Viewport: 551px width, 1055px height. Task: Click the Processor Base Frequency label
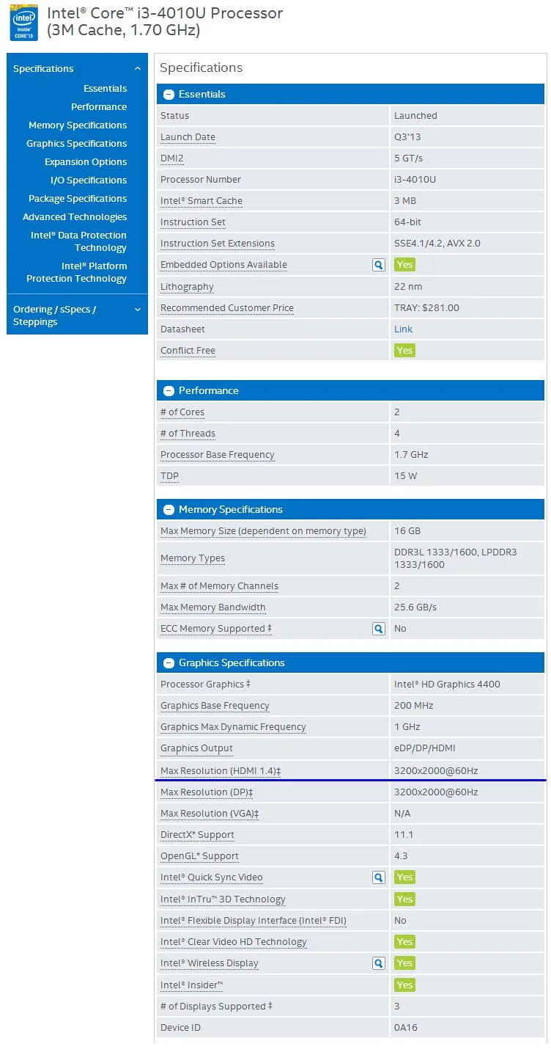pos(218,455)
